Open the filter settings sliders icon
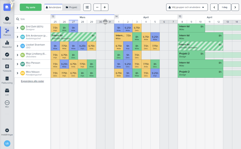Screen dimensions: 241x149 [87, 7]
